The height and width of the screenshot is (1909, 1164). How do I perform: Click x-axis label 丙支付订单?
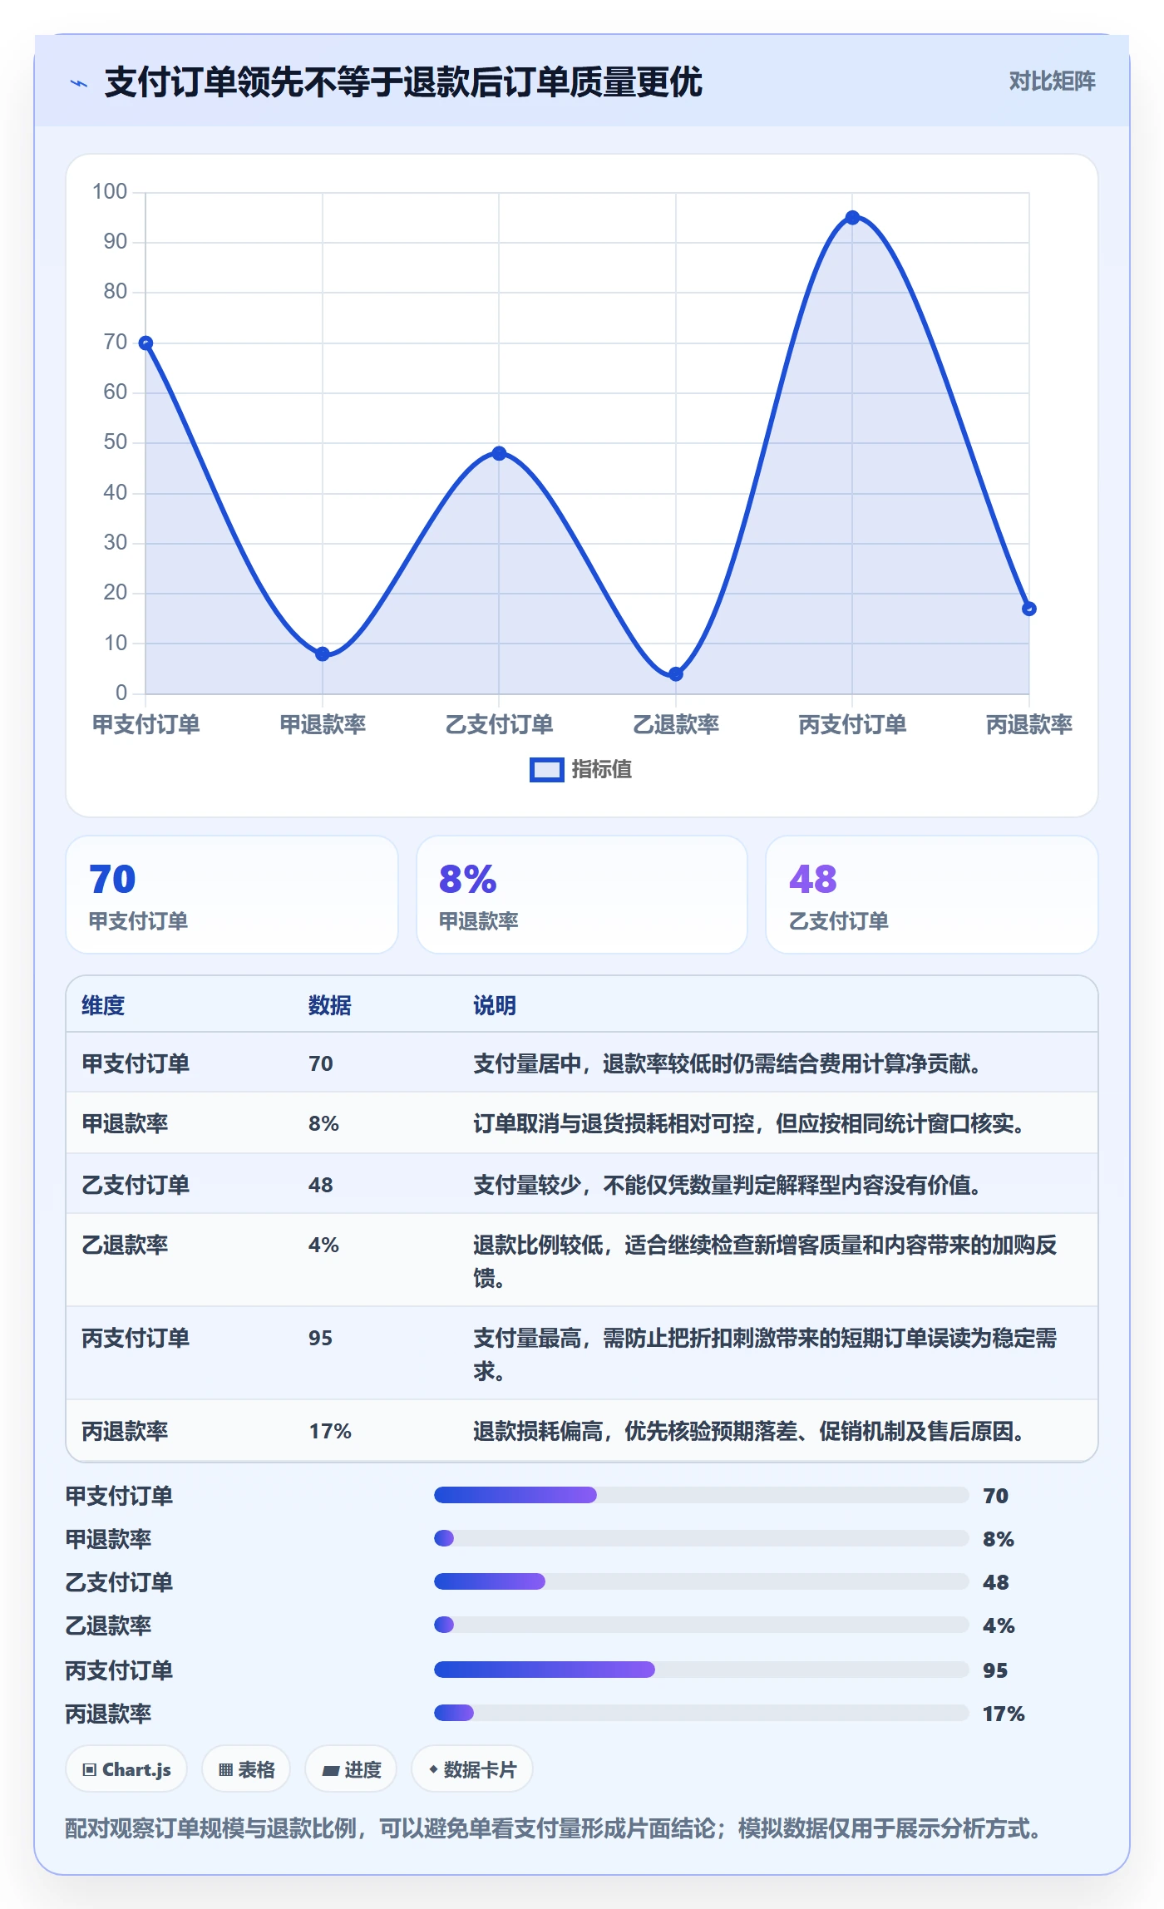tap(852, 724)
